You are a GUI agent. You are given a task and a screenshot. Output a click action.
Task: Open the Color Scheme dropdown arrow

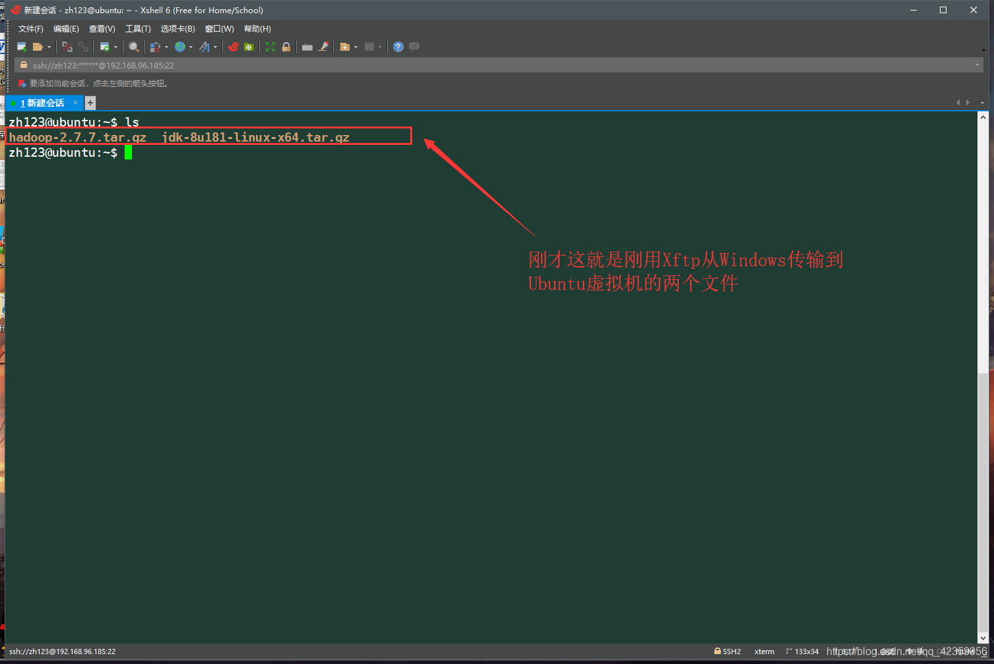tap(166, 47)
